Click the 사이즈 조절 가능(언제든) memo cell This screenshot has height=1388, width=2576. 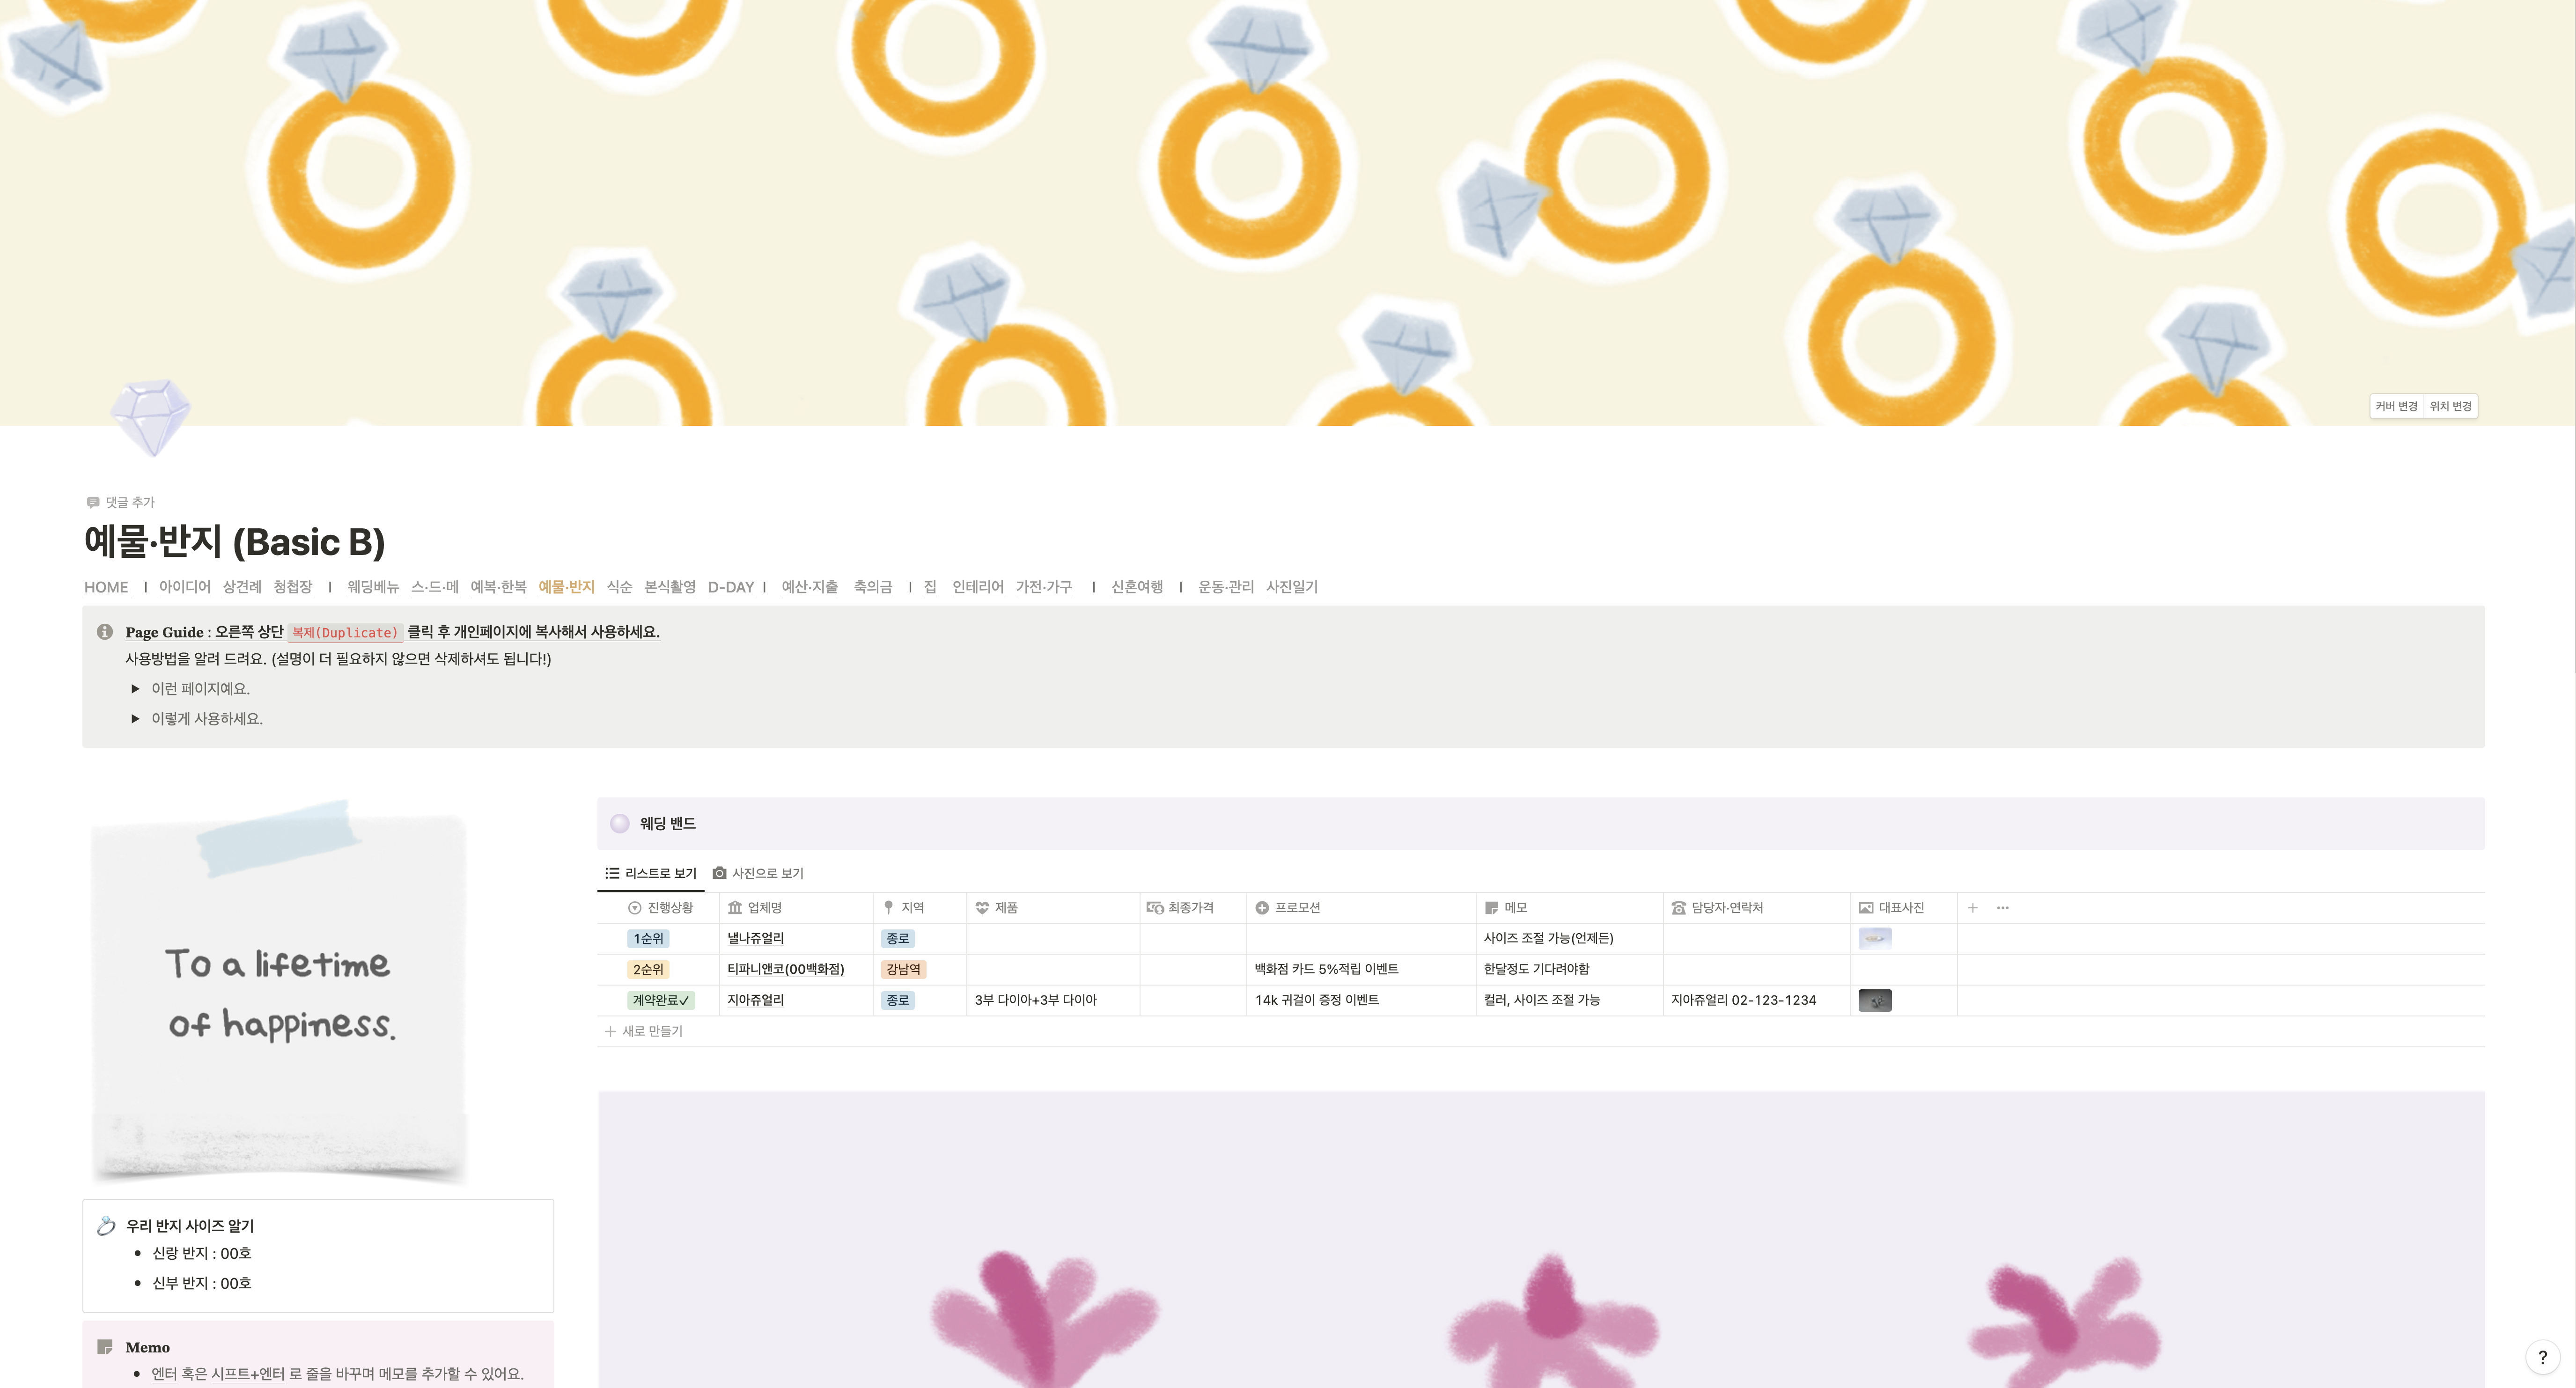coord(1569,939)
